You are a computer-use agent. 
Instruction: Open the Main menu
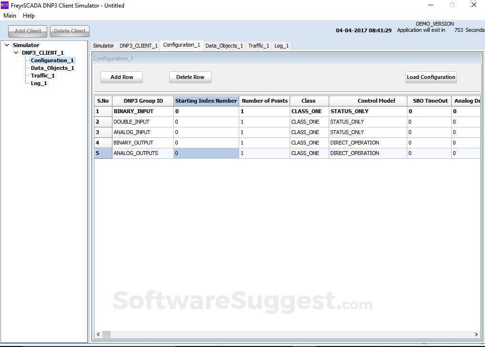pyautogui.click(x=10, y=15)
